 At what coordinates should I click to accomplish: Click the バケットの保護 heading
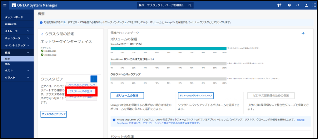[122, 136]
